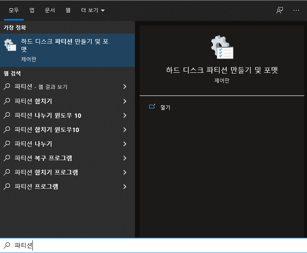Open the three-dot options menu
The height and width of the screenshot is (253, 307).
point(296,10)
